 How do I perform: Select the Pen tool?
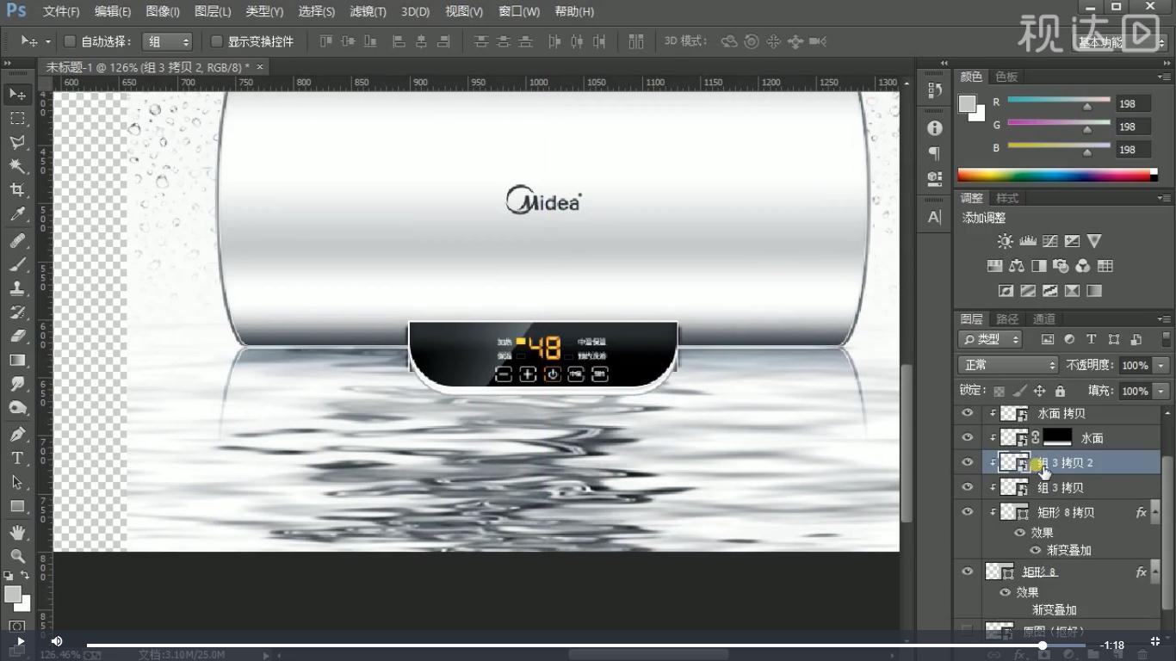17,435
